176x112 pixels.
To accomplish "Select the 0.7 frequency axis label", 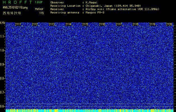I will point(3,92).
